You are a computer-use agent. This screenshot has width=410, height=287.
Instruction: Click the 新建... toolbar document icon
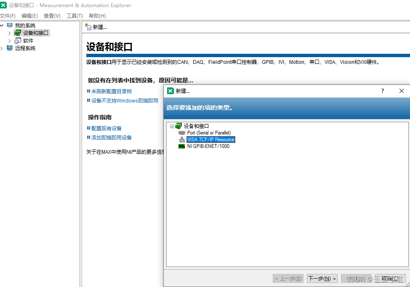point(88,27)
